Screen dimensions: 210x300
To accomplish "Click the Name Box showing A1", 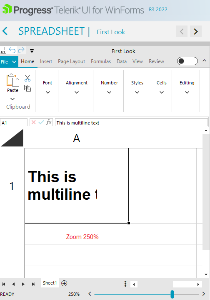I will pyautogui.click(x=14, y=122).
